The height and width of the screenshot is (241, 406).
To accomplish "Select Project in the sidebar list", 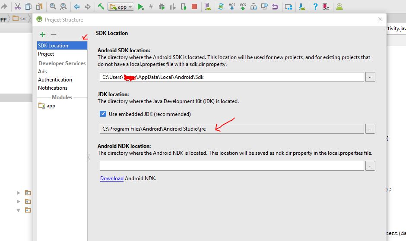I will pos(62,54).
